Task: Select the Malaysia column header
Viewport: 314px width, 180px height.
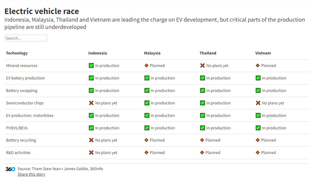Action: click(152, 53)
